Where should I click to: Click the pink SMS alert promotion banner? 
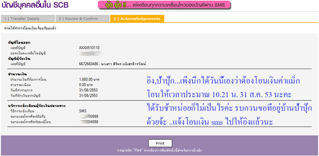164,5
